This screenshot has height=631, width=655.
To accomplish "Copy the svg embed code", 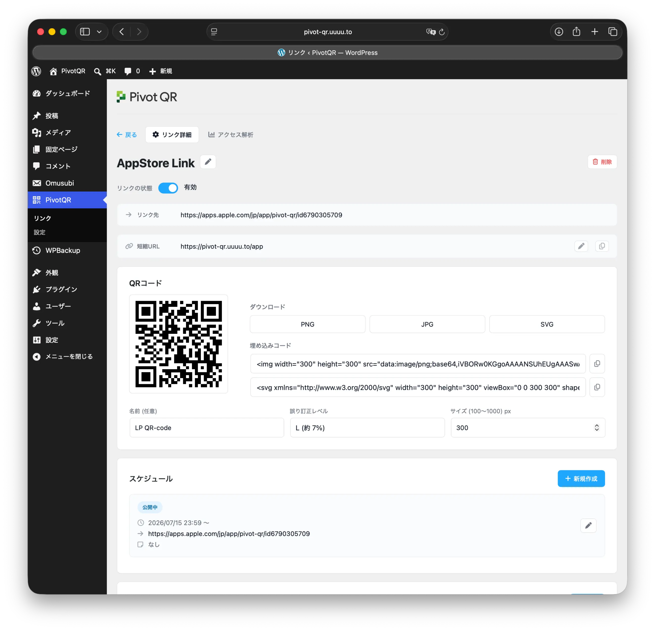I will (x=597, y=387).
